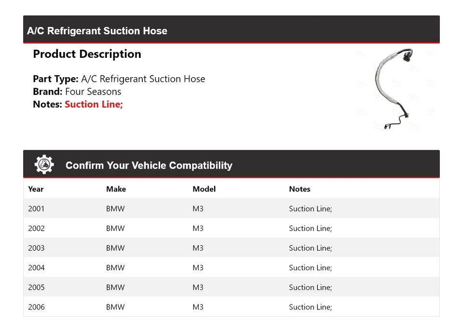The image size is (463, 332).
Task: Click the Make column header
Action: tap(116, 189)
